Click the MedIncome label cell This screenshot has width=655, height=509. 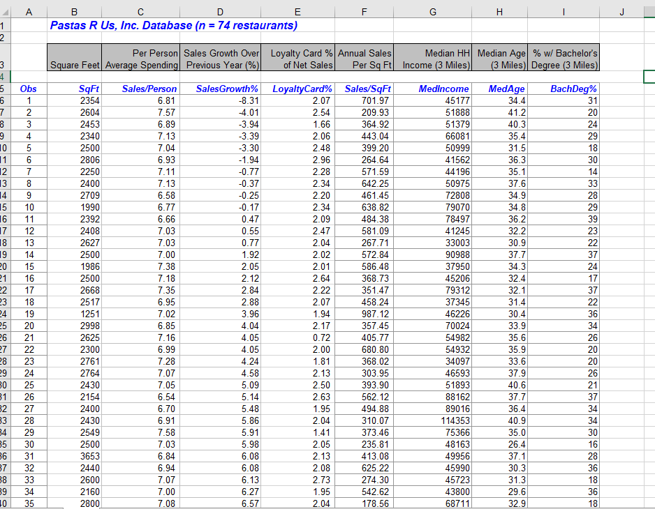pos(433,89)
